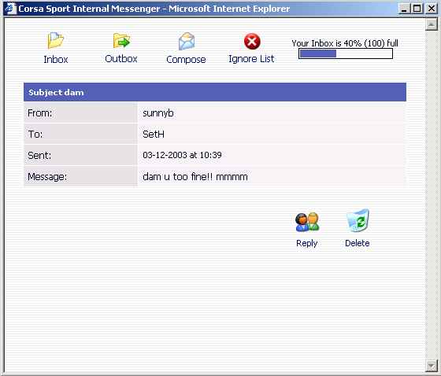Viewport: 441px width, 376px height.
Task: Click the Reply text link
Action: (307, 243)
